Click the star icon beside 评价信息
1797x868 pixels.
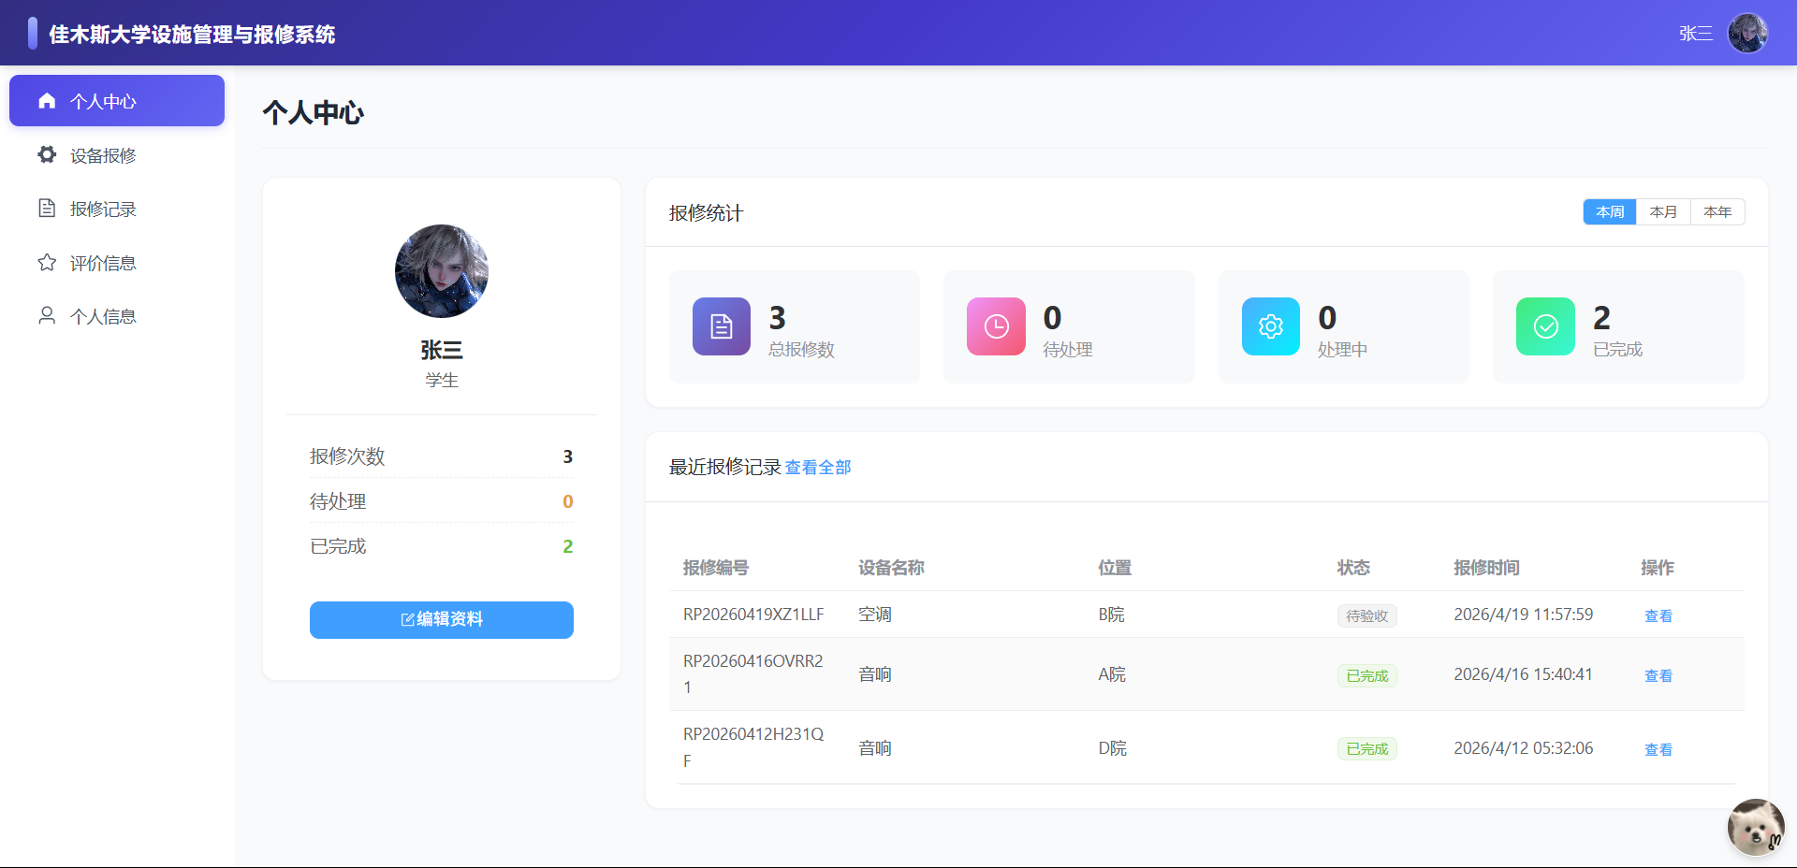(47, 262)
